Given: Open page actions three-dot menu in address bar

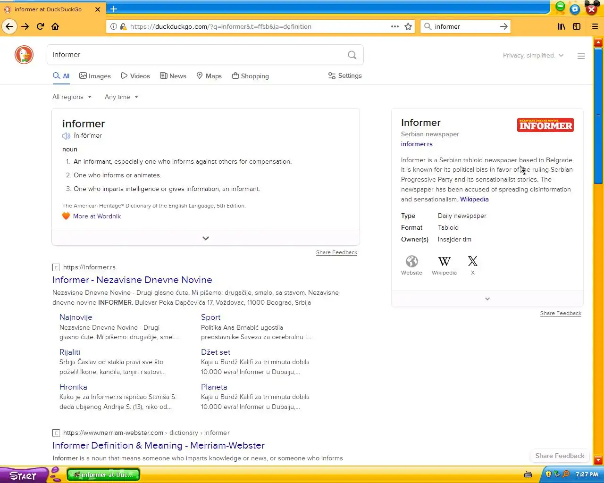Looking at the screenshot, I should point(395,26).
